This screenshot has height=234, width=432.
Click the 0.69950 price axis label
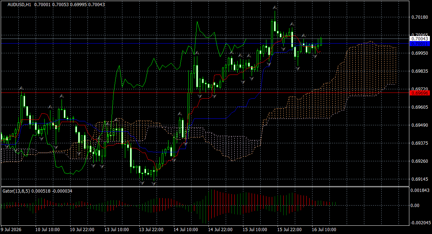419,53
